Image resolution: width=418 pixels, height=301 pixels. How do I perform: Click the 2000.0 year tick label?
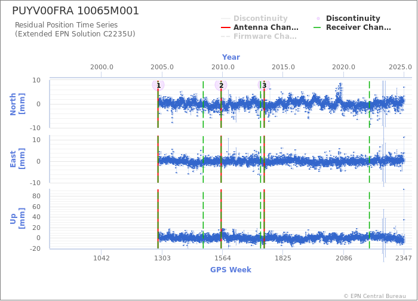tap(102, 67)
